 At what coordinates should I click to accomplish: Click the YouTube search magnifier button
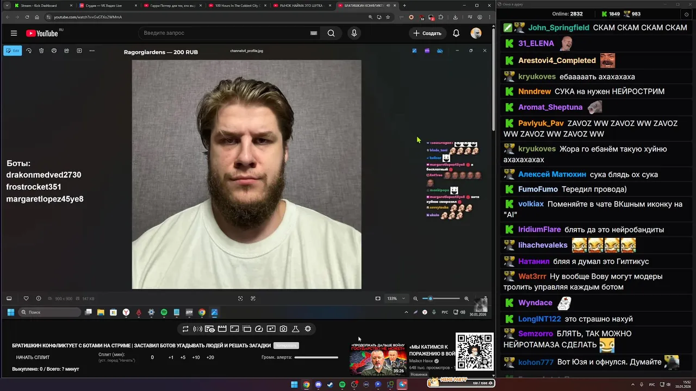331,33
